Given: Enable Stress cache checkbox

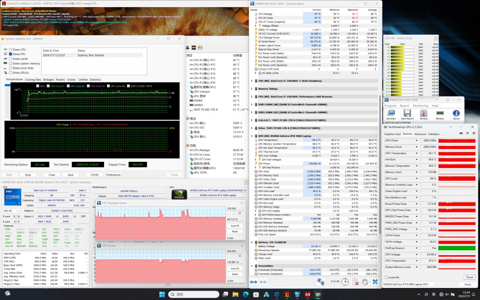Looking at the screenshot, I should [x=10, y=59].
